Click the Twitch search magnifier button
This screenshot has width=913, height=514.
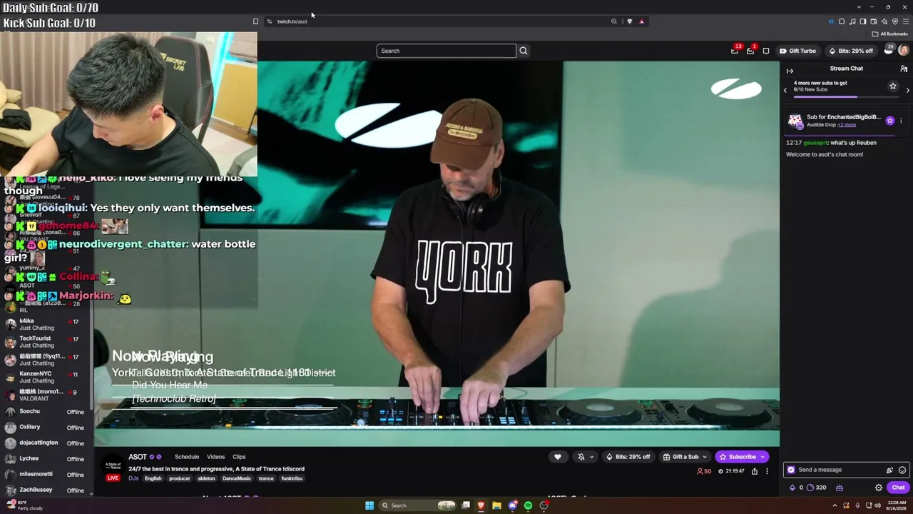[x=524, y=51]
